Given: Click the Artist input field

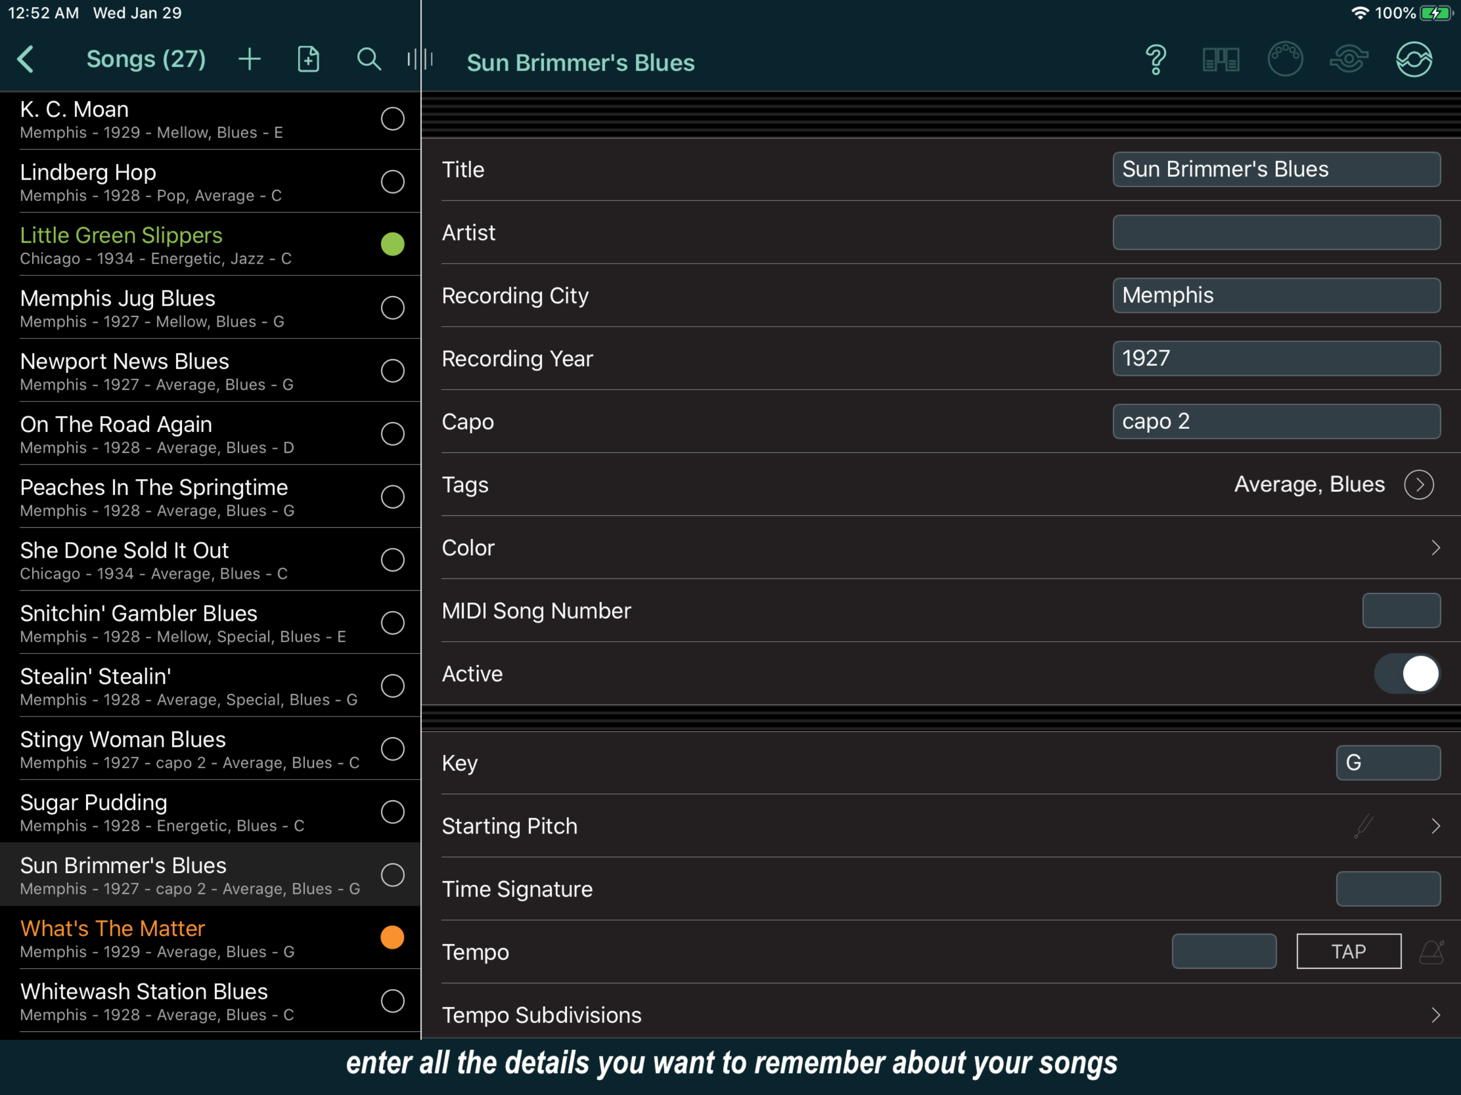Looking at the screenshot, I should [x=1276, y=233].
